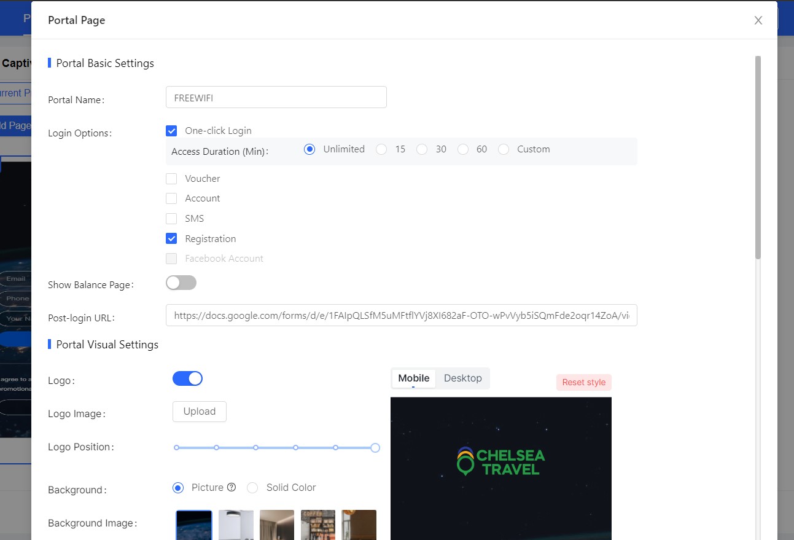The width and height of the screenshot is (794, 540).
Task: Select Custom access duration option
Action: [x=504, y=149]
